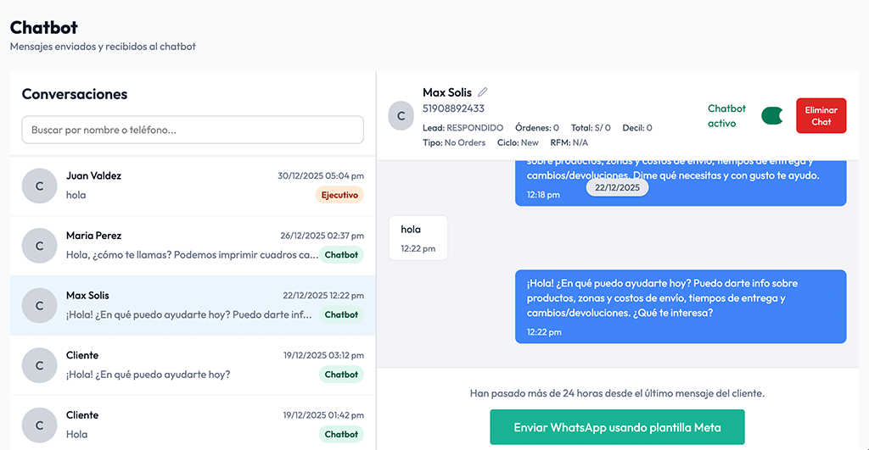This screenshot has height=450, width=869.
Task: Click Cliente avatar dated 19/12/2025 03:12 pm
Action: [x=39, y=365]
